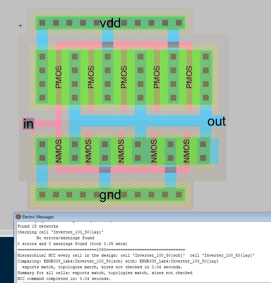Select the middle PMOS transistor
Viewport: 271px width, 283px height.
point(124,77)
